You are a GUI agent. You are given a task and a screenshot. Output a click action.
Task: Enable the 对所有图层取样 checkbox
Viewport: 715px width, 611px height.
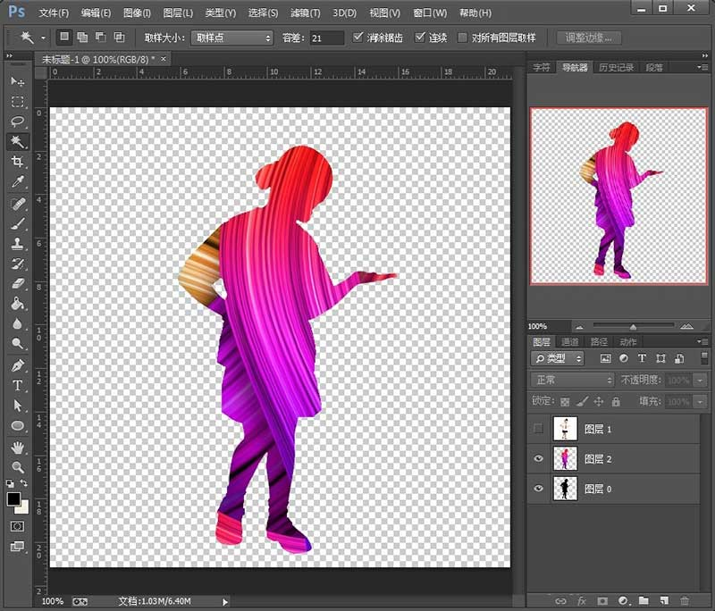point(462,38)
